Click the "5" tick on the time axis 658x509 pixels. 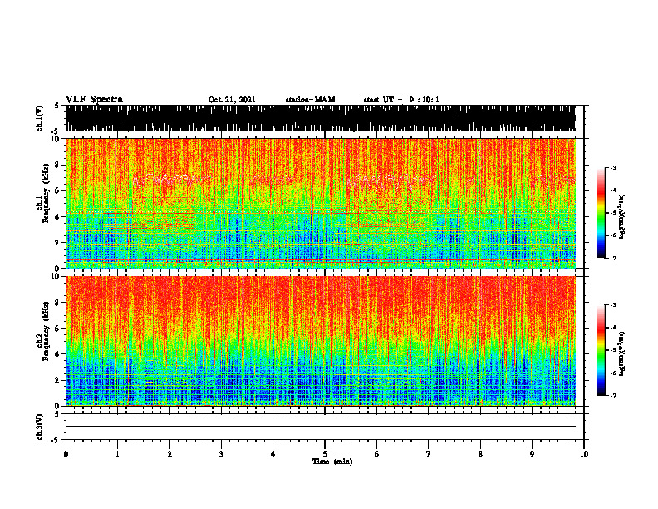(325, 454)
